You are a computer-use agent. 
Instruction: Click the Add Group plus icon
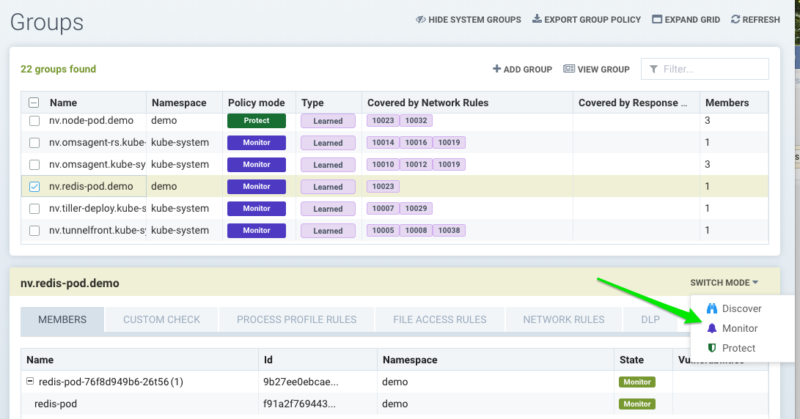(x=496, y=69)
